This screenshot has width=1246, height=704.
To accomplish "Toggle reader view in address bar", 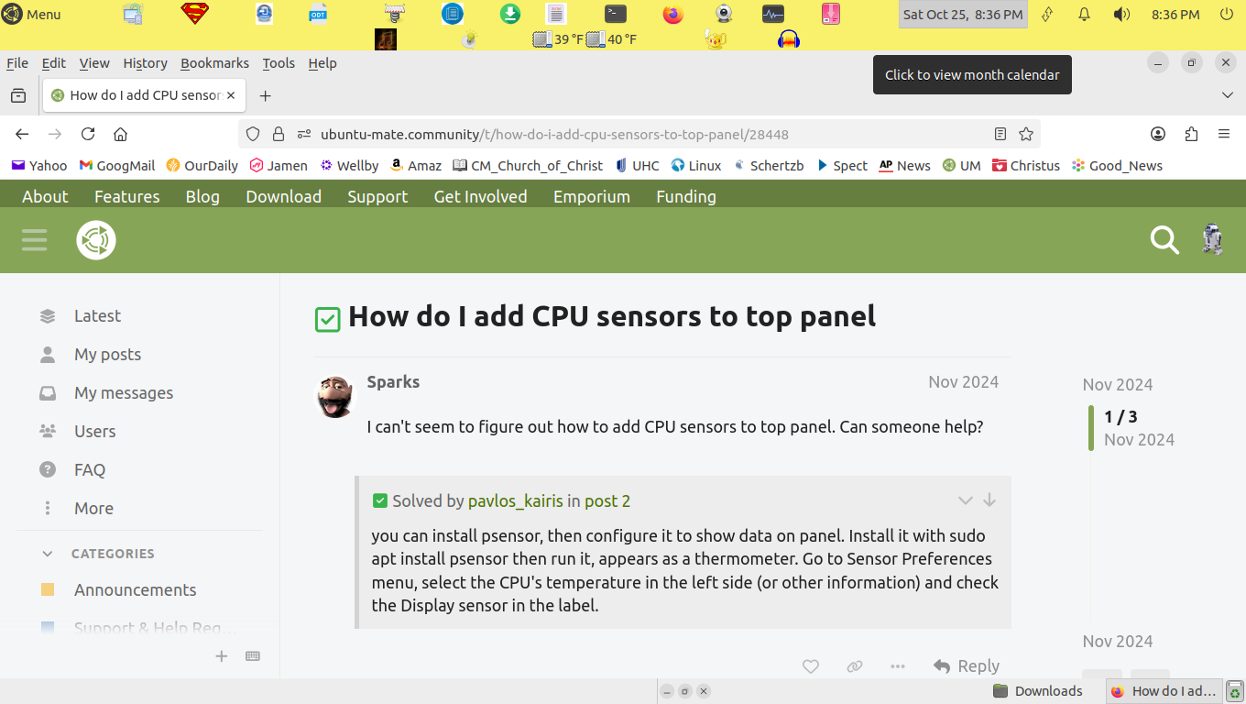I will tap(1000, 134).
